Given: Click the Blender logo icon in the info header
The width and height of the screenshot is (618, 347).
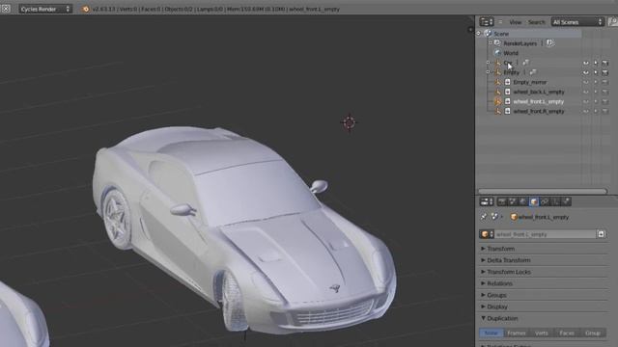Looking at the screenshot, I should point(86,9).
